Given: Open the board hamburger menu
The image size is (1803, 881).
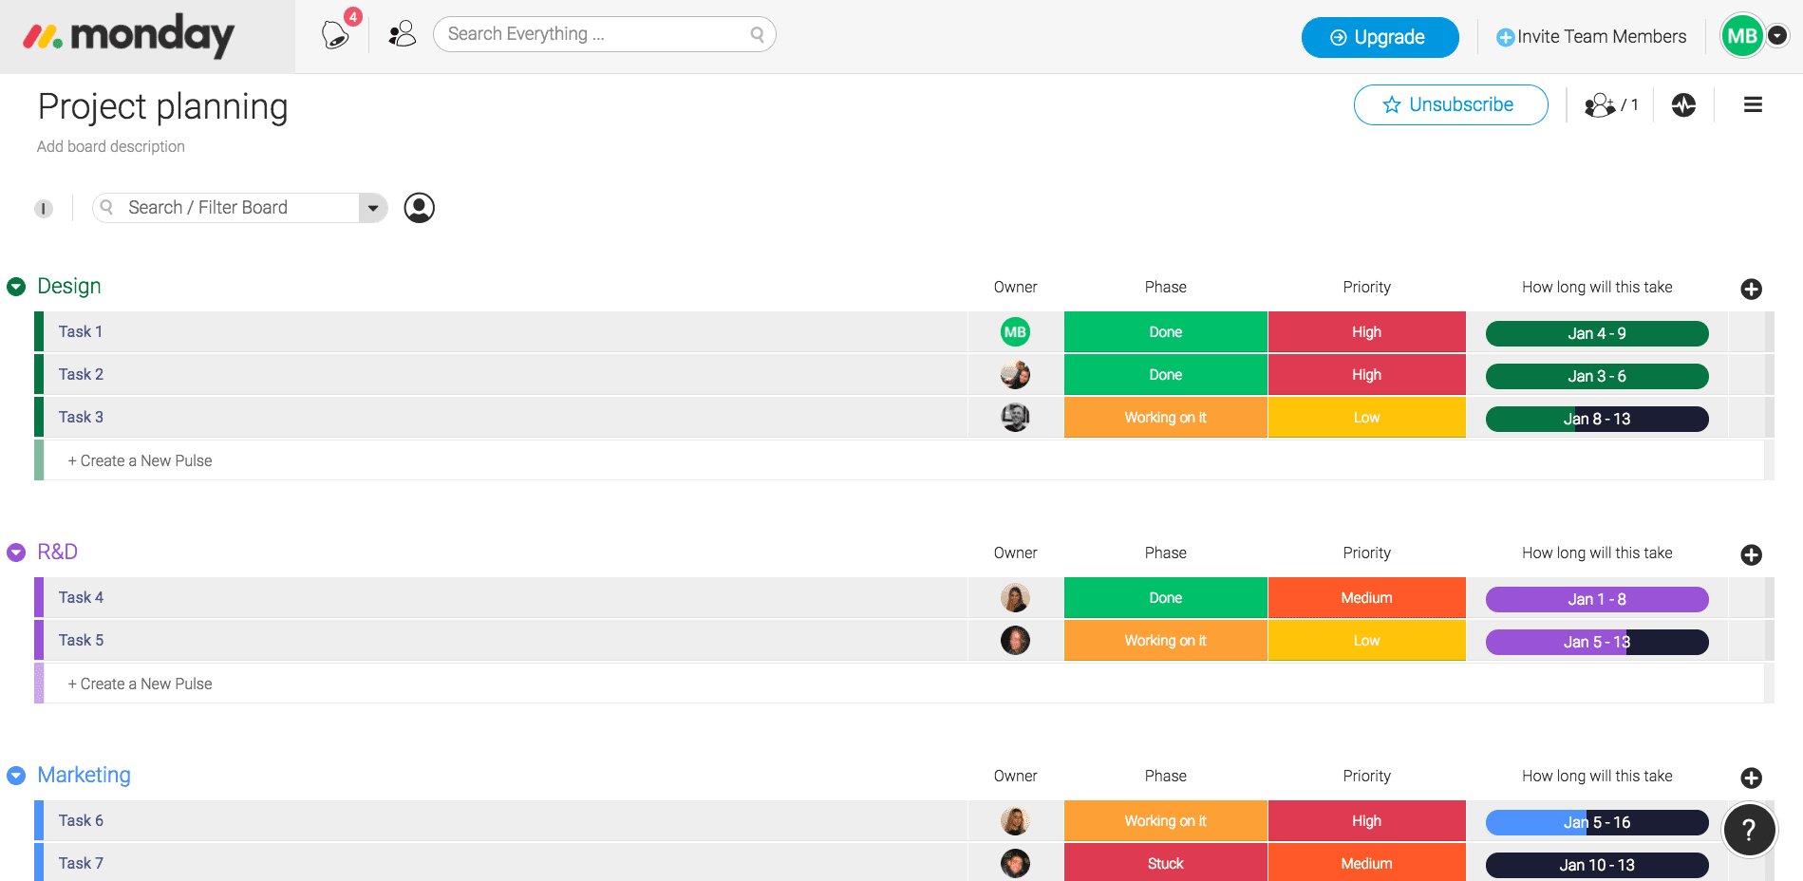Looking at the screenshot, I should (x=1753, y=105).
